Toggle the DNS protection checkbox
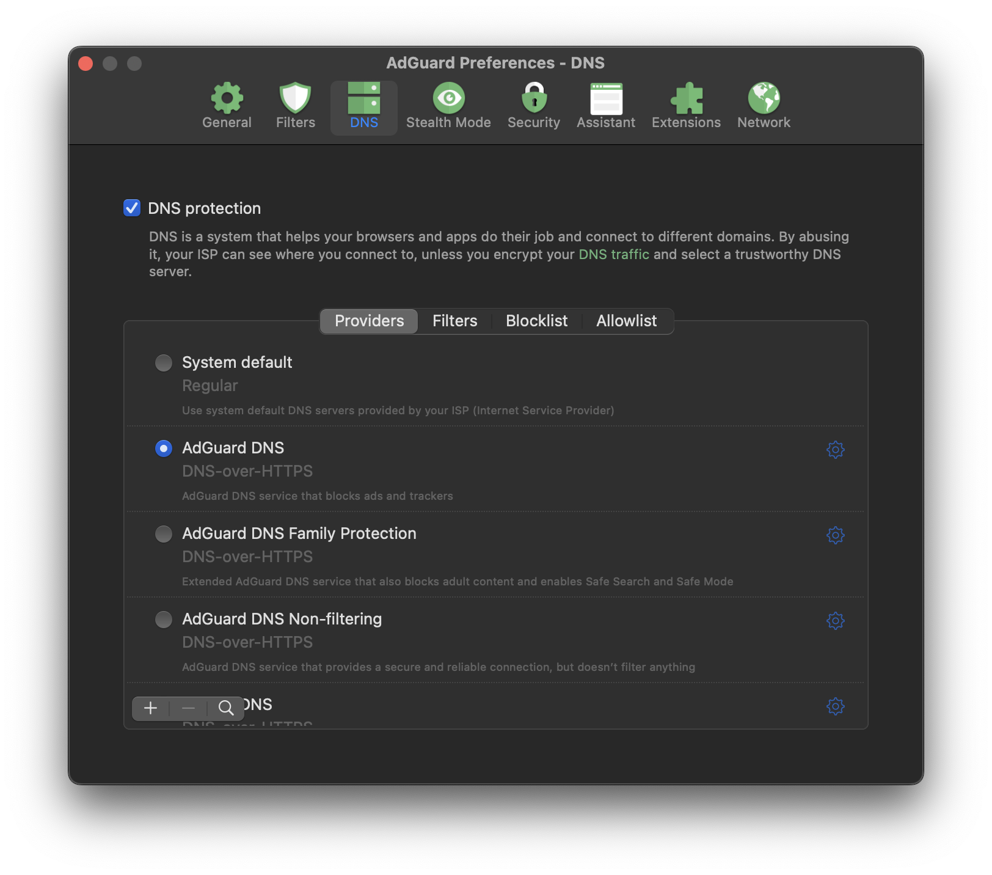 132,208
